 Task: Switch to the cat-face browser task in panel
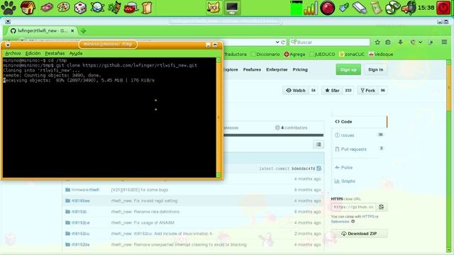[214, 8]
